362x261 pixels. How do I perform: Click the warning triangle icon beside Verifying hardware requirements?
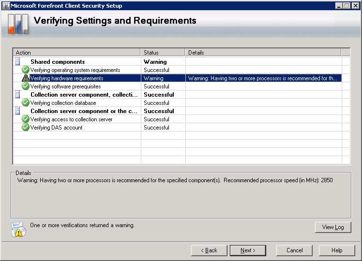25,78
